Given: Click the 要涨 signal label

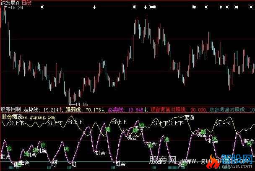Looking at the screenshot, I should (189, 117).
